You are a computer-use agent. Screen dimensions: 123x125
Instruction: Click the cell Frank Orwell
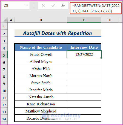(41, 54)
